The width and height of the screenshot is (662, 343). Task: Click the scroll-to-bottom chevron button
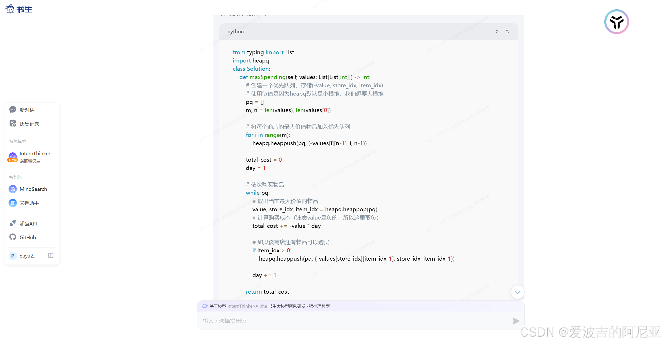518,292
